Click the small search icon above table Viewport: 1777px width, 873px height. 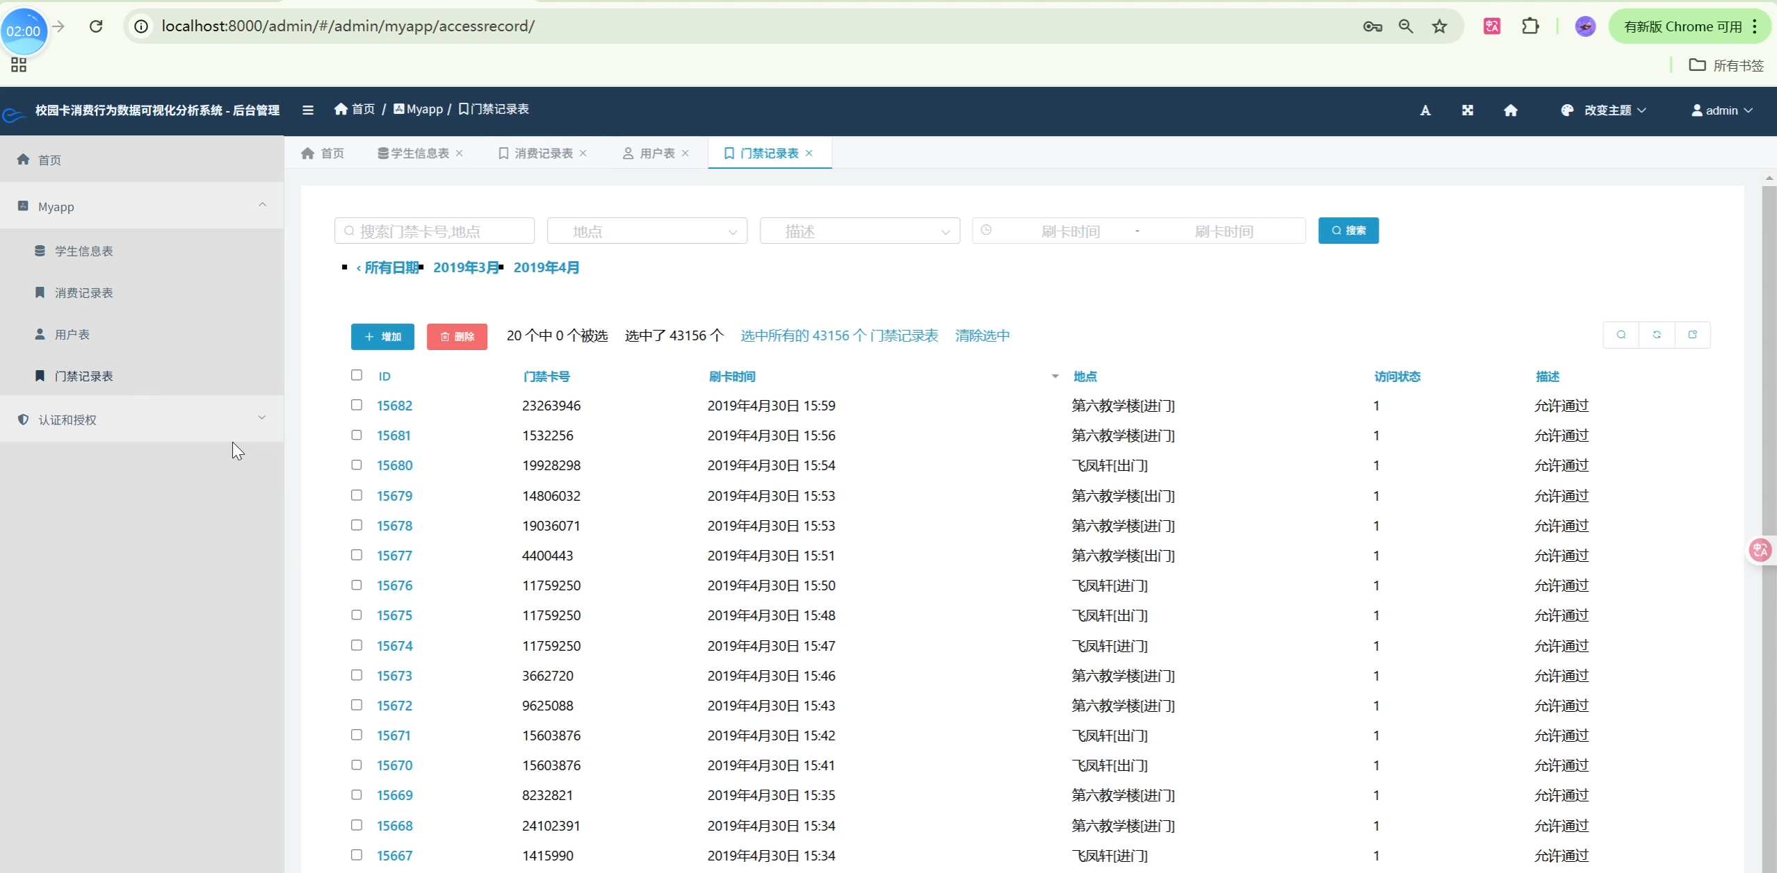click(x=1621, y=335)
